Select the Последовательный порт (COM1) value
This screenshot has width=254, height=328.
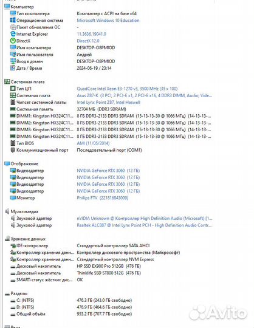pos(109,150)
